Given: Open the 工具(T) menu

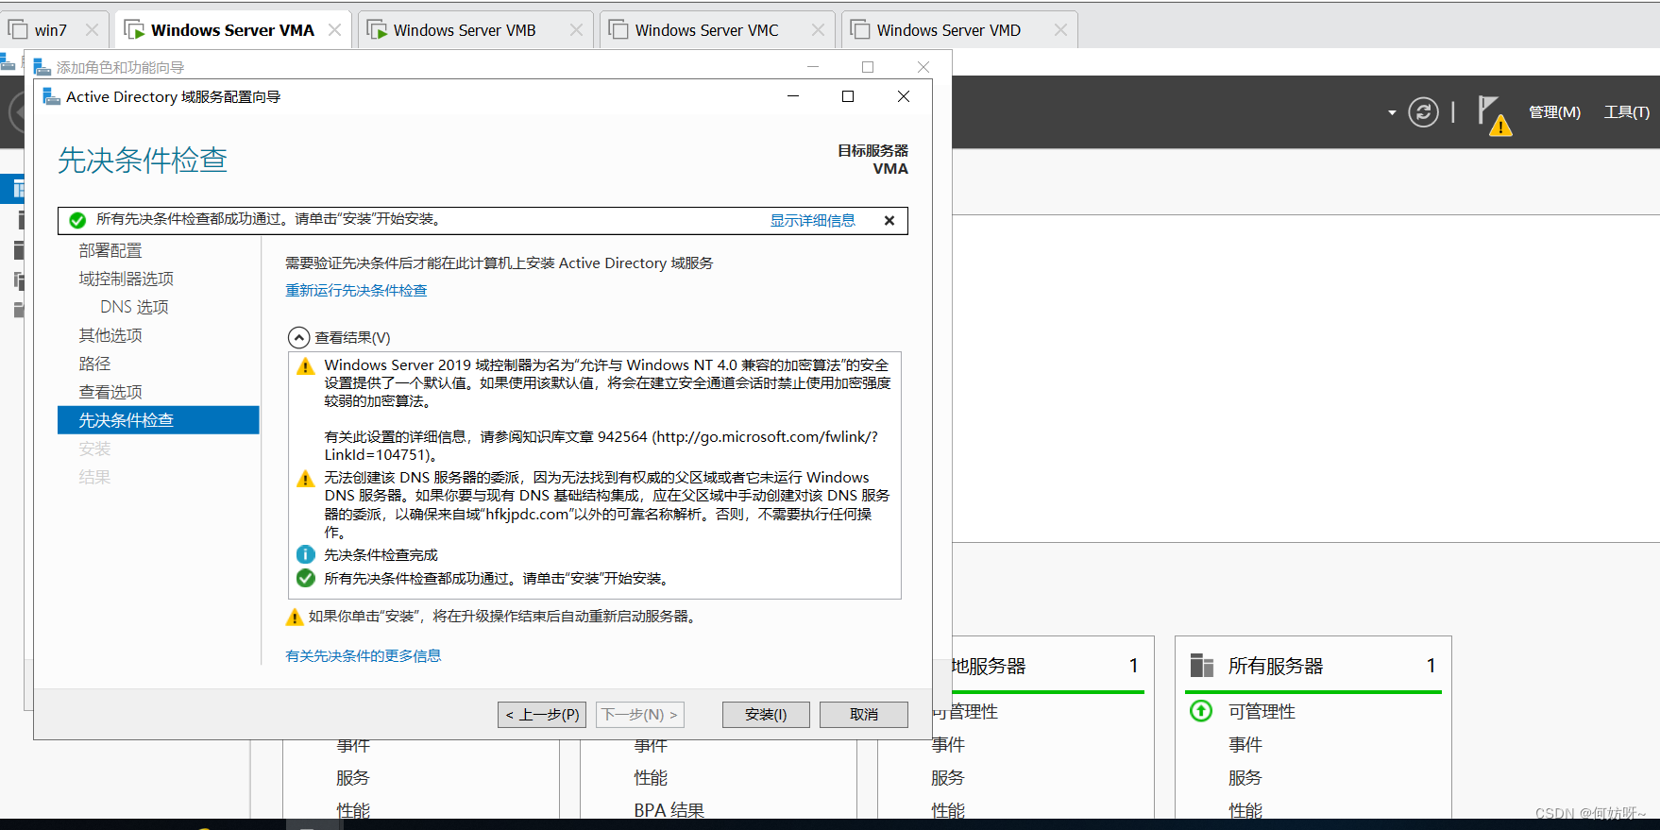Looking at the screenshot, I should pyautogui.click(x=1626, y=112).
